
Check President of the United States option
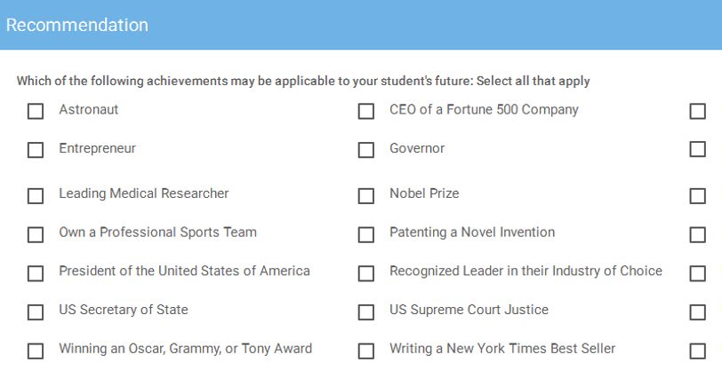coord(36,273)
